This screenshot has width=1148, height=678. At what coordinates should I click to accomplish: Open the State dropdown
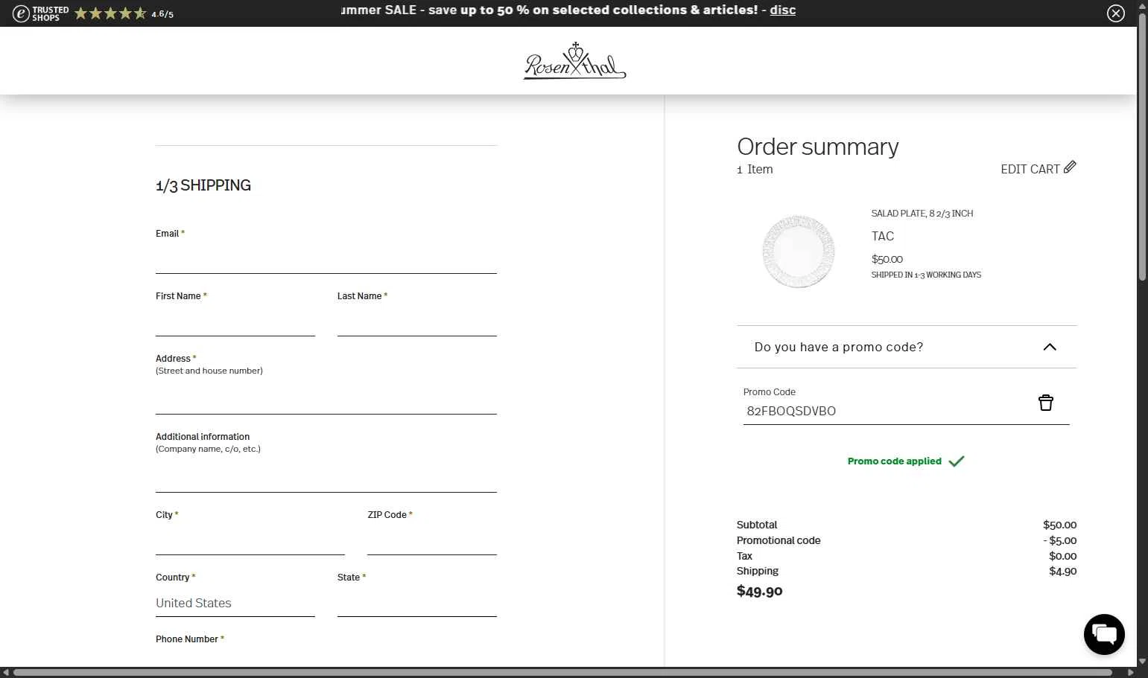(417, 603)
